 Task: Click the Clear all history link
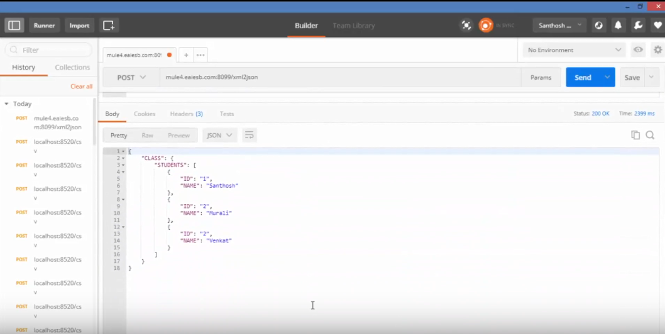tap(81, 86)
